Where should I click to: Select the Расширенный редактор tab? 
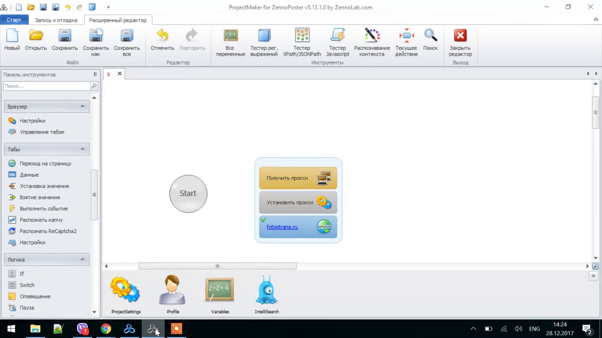[x=118, y=20]
